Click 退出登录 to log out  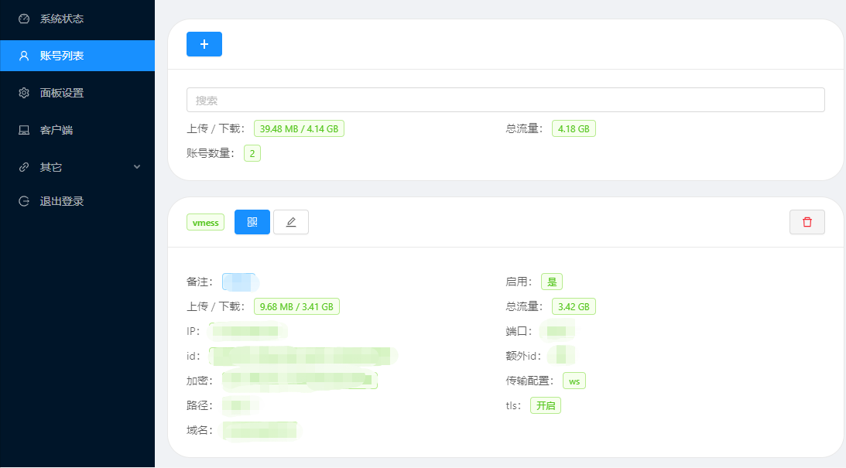pyautogui.click(x=61, y=201)
